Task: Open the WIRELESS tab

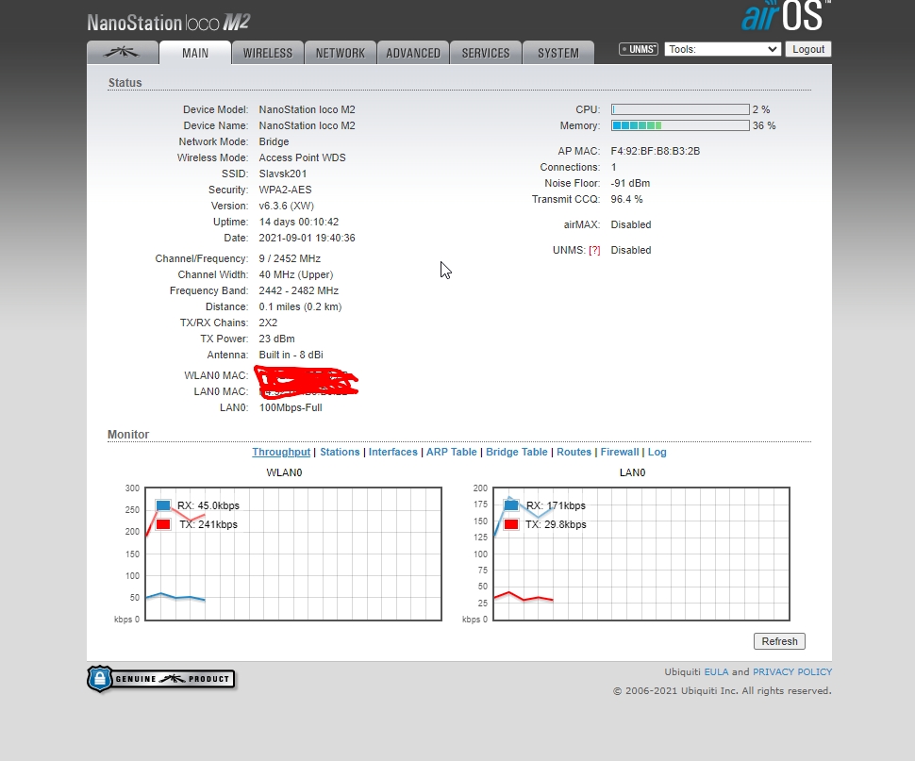Action: (x=268, y=53)
